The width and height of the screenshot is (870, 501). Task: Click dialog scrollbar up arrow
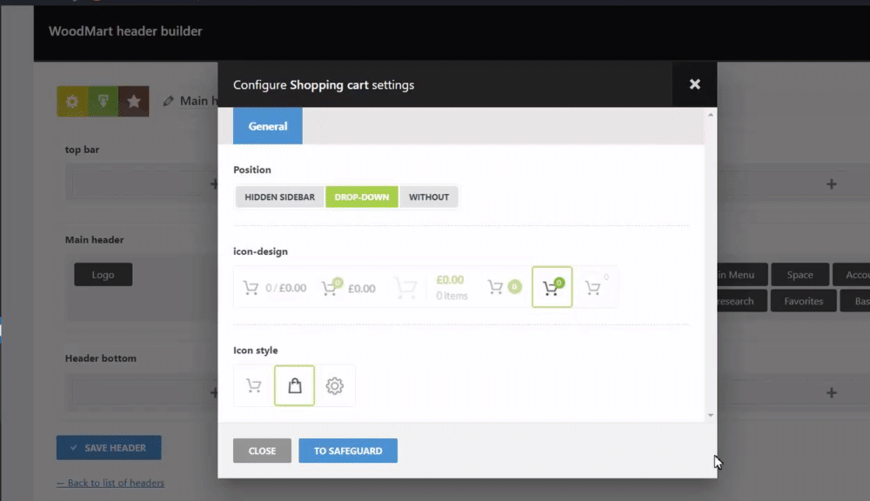pyautogui.click(x=710, y=114)
